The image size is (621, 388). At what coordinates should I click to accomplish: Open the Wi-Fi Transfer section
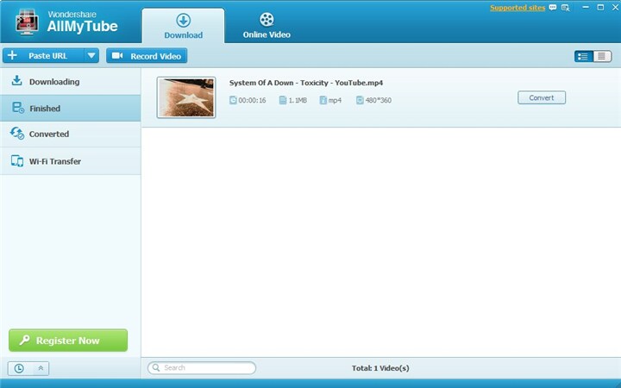[71, 161]
